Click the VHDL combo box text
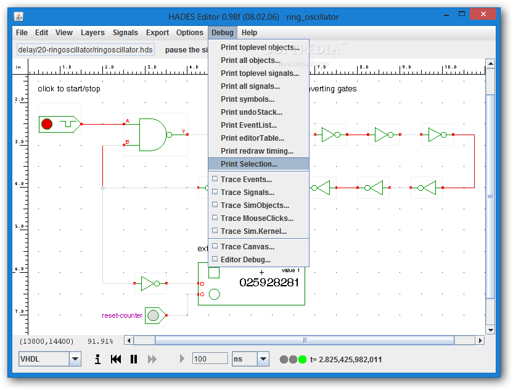 coord(44,359)
